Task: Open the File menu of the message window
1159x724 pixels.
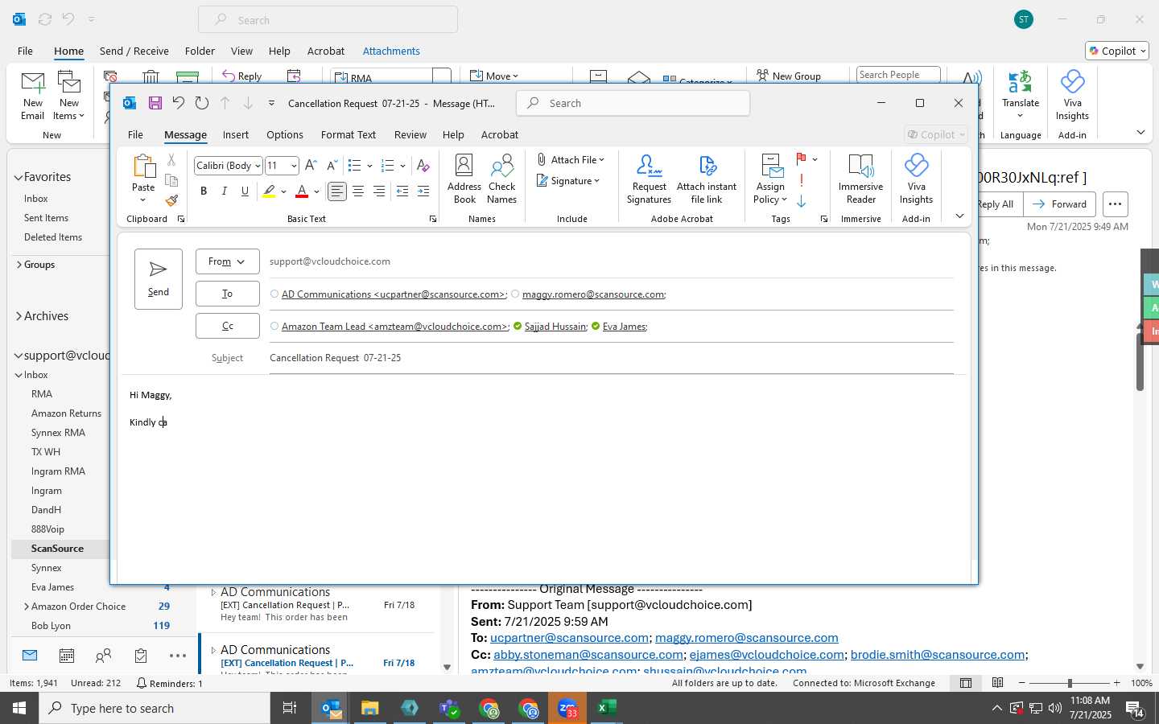Action: coord(135,134)
